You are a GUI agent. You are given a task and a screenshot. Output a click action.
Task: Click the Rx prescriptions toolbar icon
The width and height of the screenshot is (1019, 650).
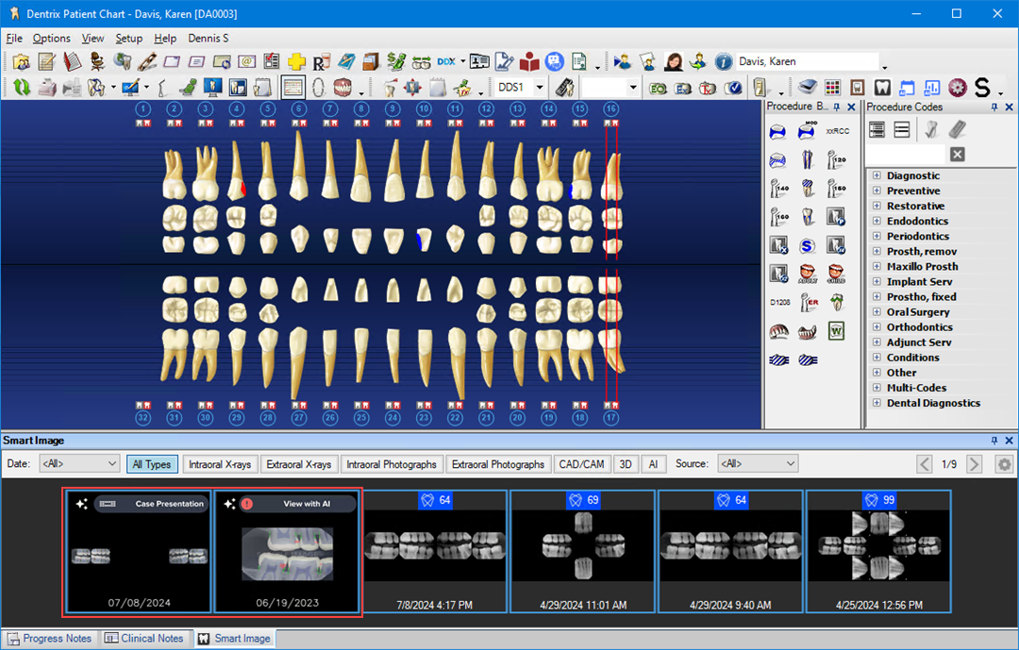pos(320,62)
